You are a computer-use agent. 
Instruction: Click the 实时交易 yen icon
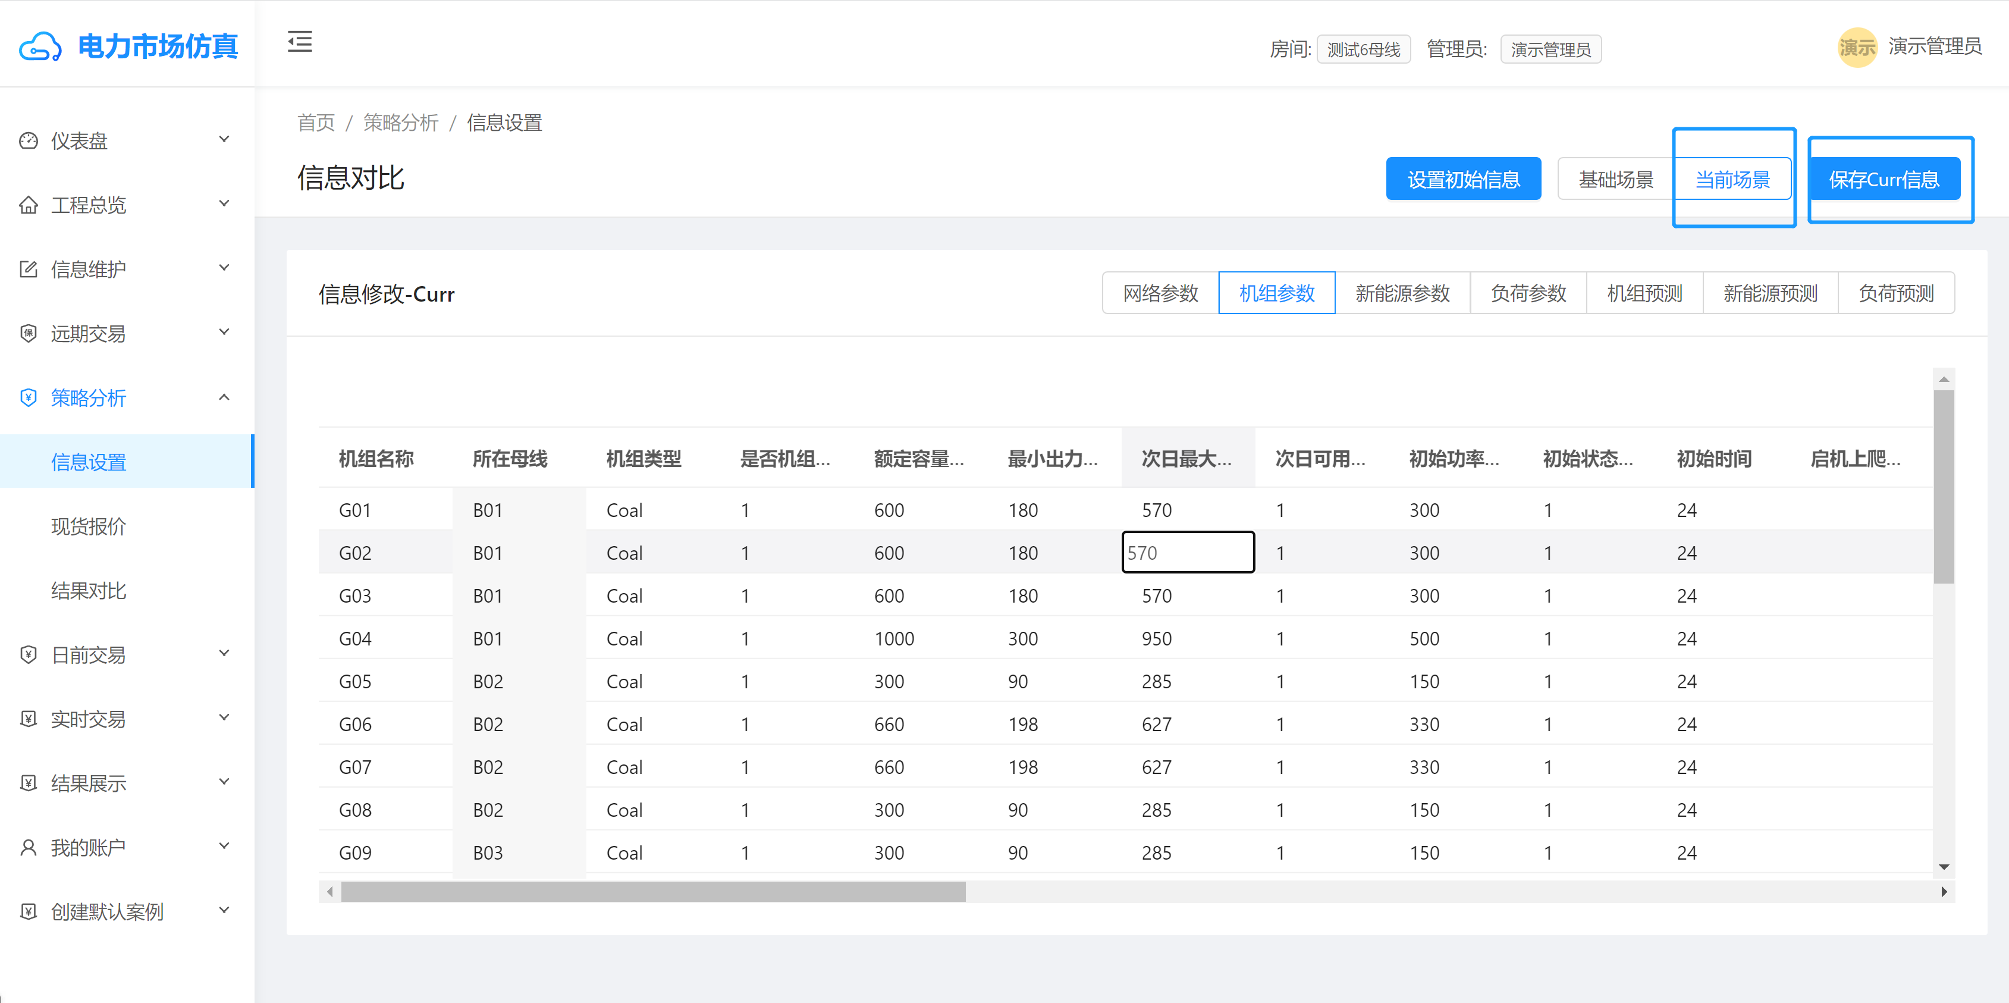tap(28, 718)
